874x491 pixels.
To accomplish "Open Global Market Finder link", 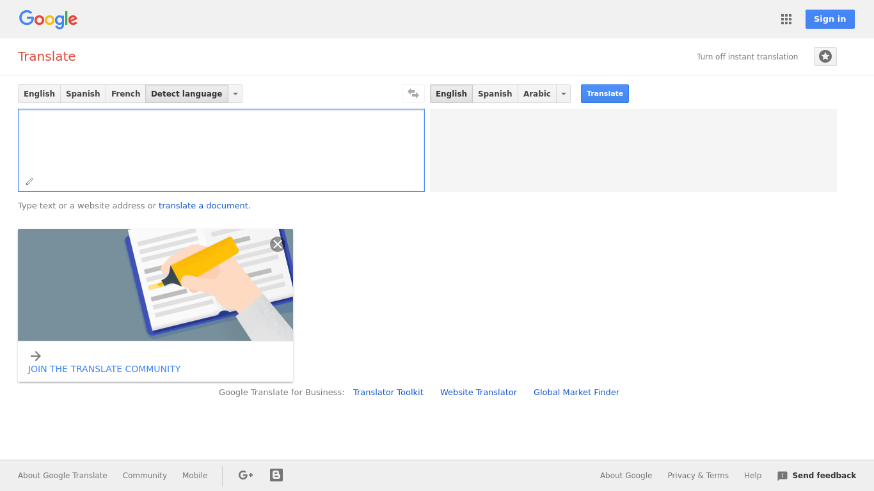I will click(576, 393).
